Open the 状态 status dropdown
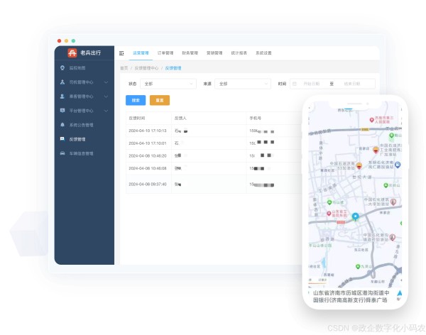The height and width of the screenshot is (335, 426). pyautogui.click(x=168, y=84)
